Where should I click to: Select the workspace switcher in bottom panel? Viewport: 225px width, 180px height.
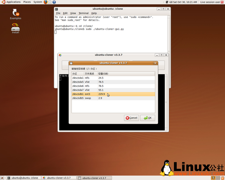point(215,178)
